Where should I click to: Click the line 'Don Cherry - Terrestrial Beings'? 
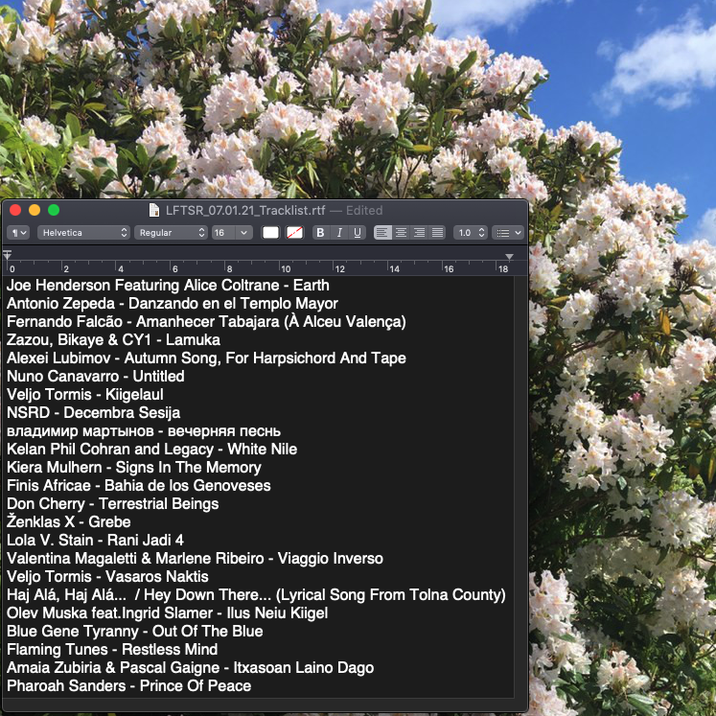click(113, 504)
